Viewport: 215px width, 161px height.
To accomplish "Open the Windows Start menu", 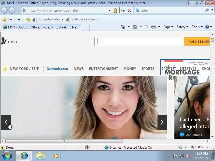I will pyautogui.click(x=7, y=156).
